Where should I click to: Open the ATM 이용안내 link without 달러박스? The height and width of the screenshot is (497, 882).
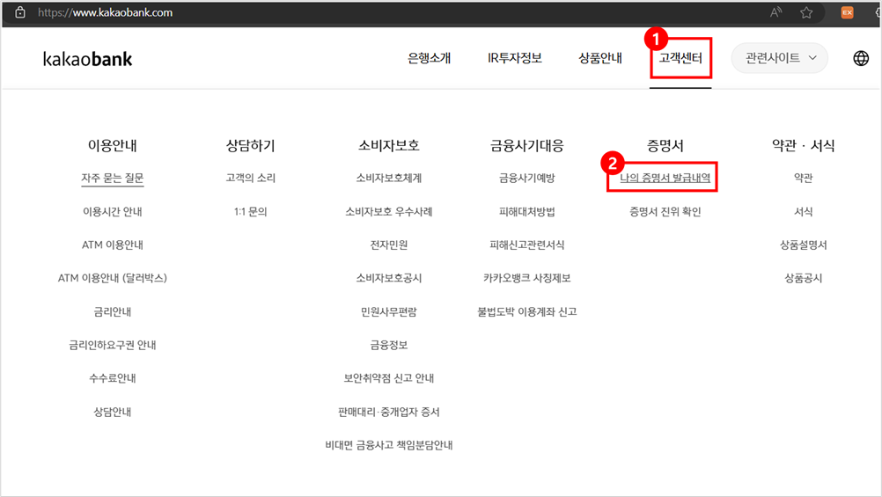113,245
